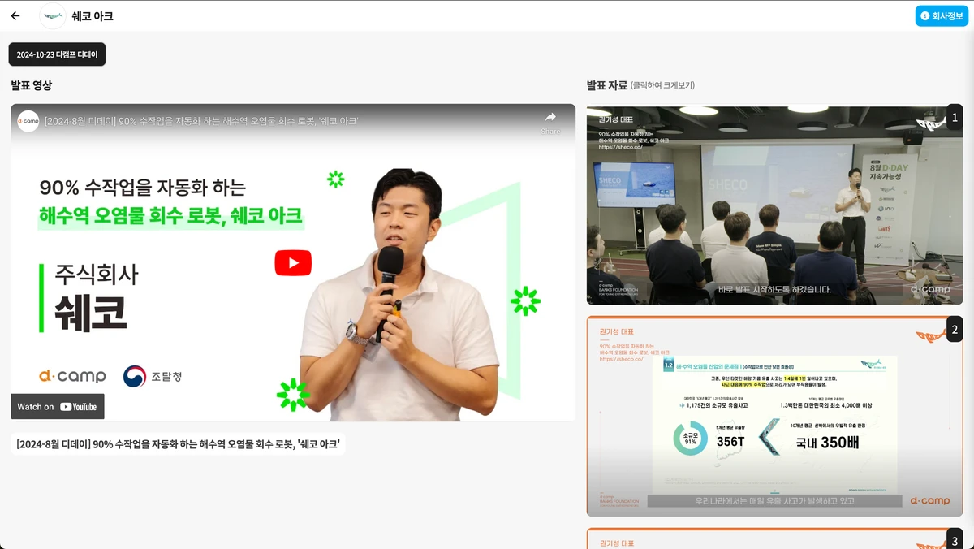Click Watch on YouTube button
The height and width of the screenshot is (549, 974).
click(x=58, y=406)
